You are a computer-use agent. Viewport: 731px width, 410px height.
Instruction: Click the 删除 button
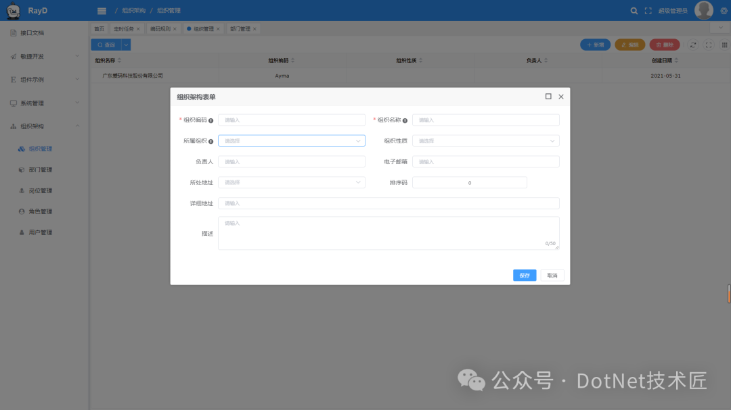(665, 45)
